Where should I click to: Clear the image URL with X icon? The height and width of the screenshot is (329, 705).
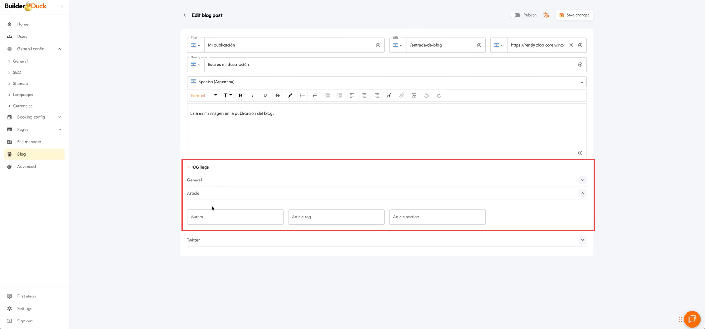tap(571, 45)
